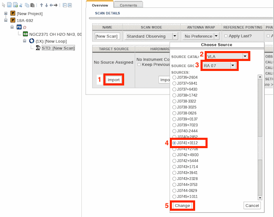This screenshot has width=274, height=217.
Task: Click the move down arrow icon
Action: pyautogui.click(x=46, y=5)
